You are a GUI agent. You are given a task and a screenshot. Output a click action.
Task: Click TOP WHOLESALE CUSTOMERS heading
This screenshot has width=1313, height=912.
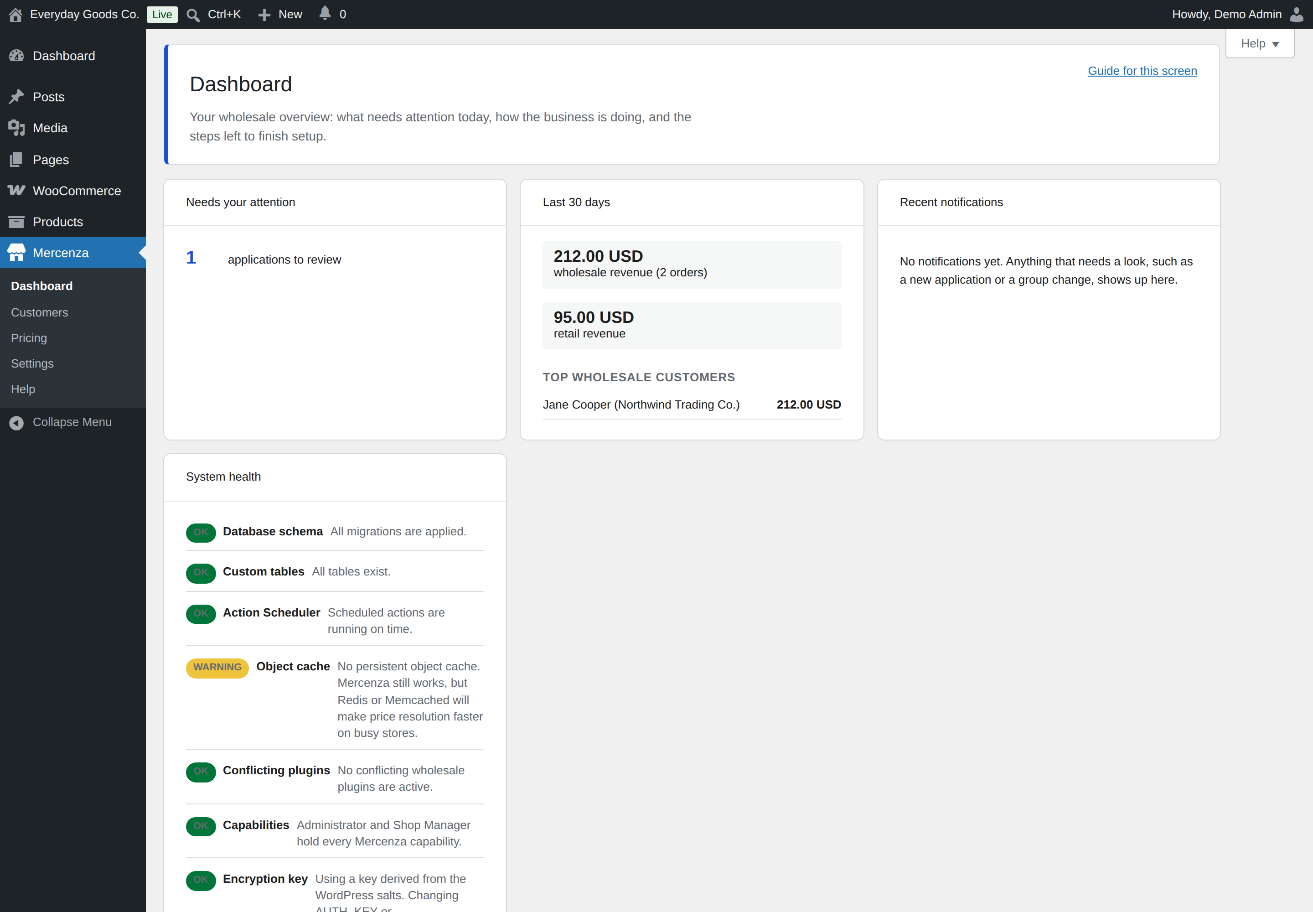tap(639, 377)
